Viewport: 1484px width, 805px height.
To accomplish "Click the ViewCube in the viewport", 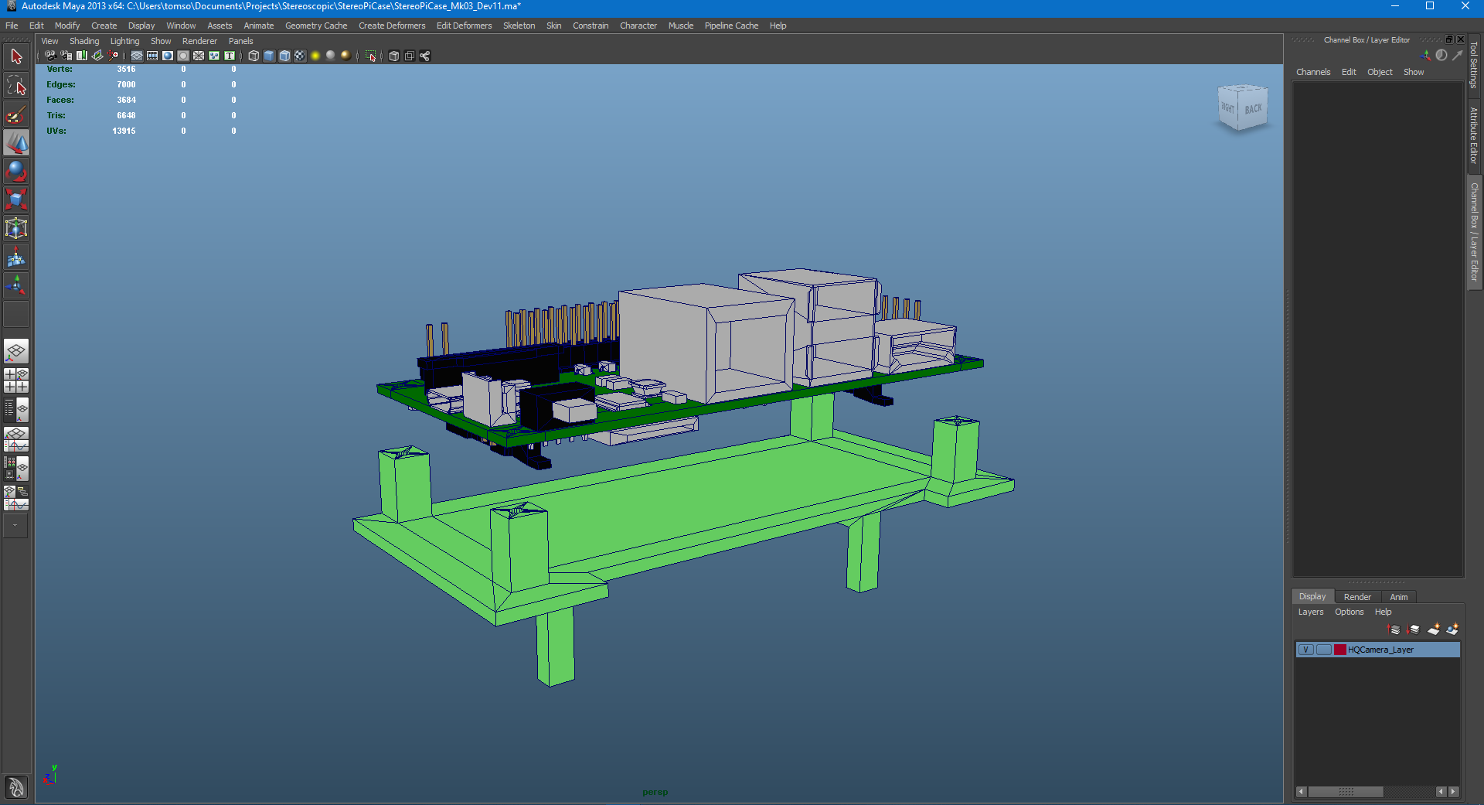I will click(x=1242, y=108).
